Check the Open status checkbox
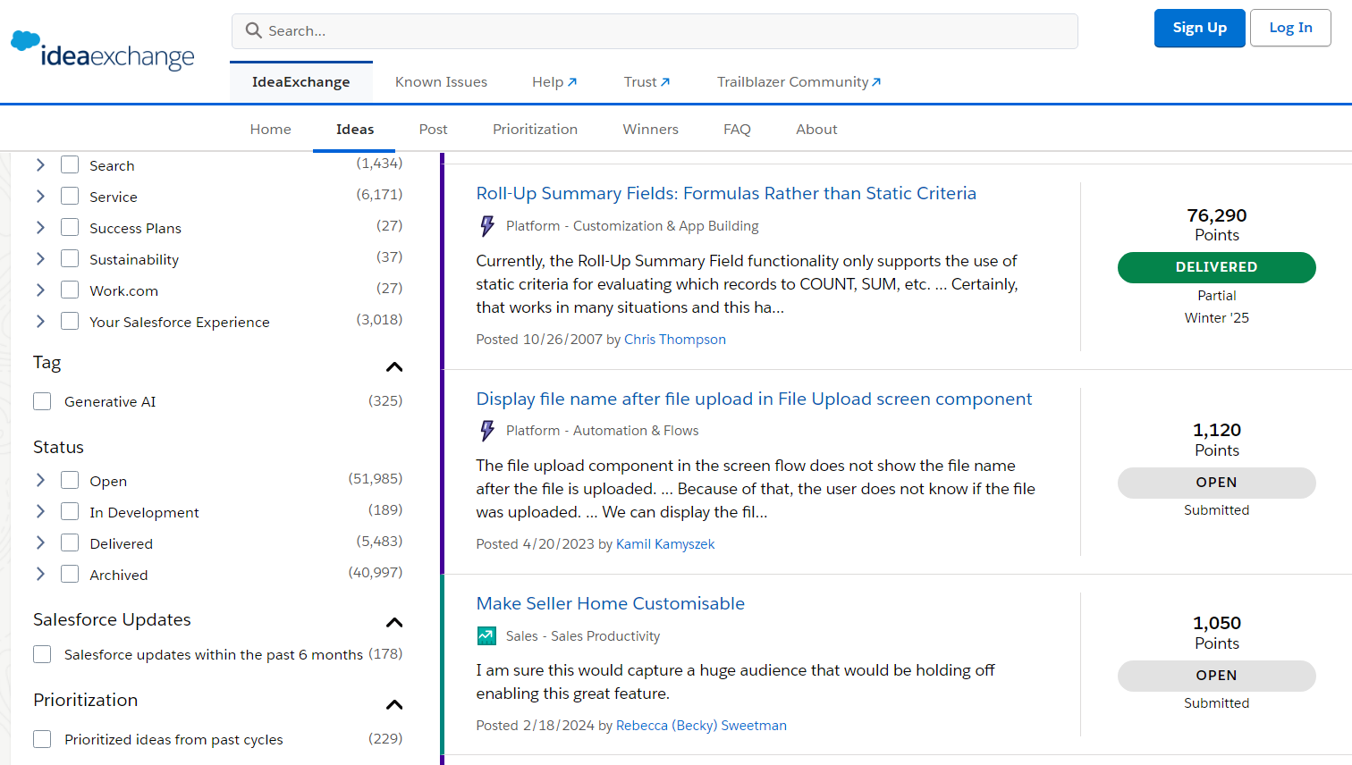This screenshot has width=1352, height=765. [70, 480]
